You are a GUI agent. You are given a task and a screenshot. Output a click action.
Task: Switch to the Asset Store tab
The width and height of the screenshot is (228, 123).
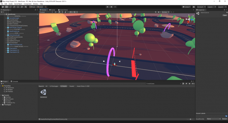(63, 10)
